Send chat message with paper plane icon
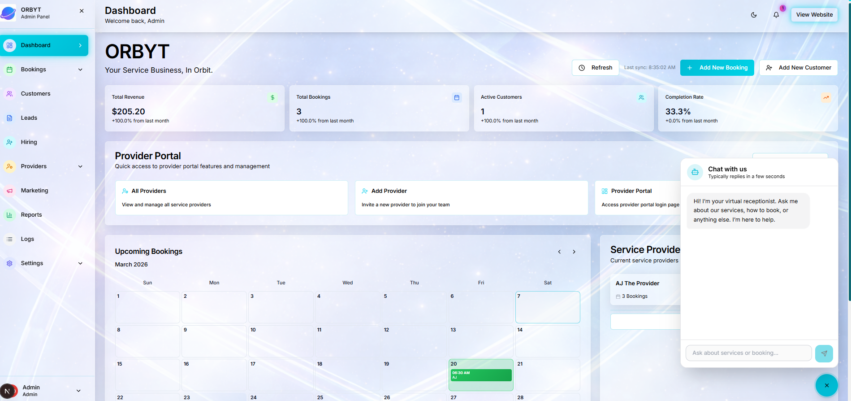This screenshot has height=401, width=851. tap(824, 353)
